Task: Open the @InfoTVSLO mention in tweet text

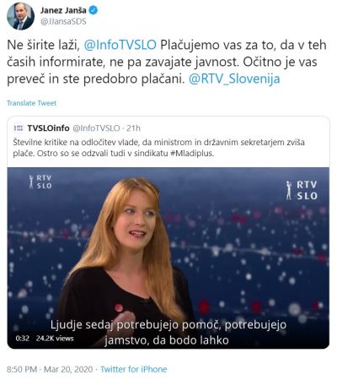Action: (x=120, y=45)
